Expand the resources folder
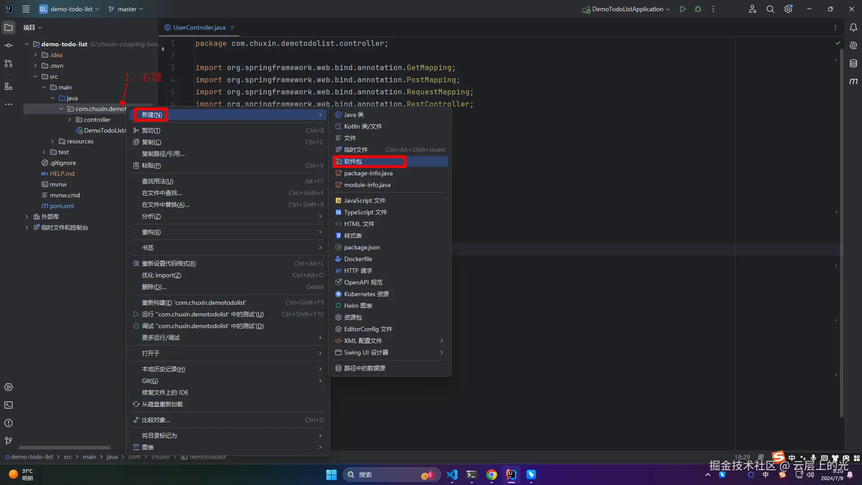The height and width of the screenshot is (485, 862). (53, 141)
